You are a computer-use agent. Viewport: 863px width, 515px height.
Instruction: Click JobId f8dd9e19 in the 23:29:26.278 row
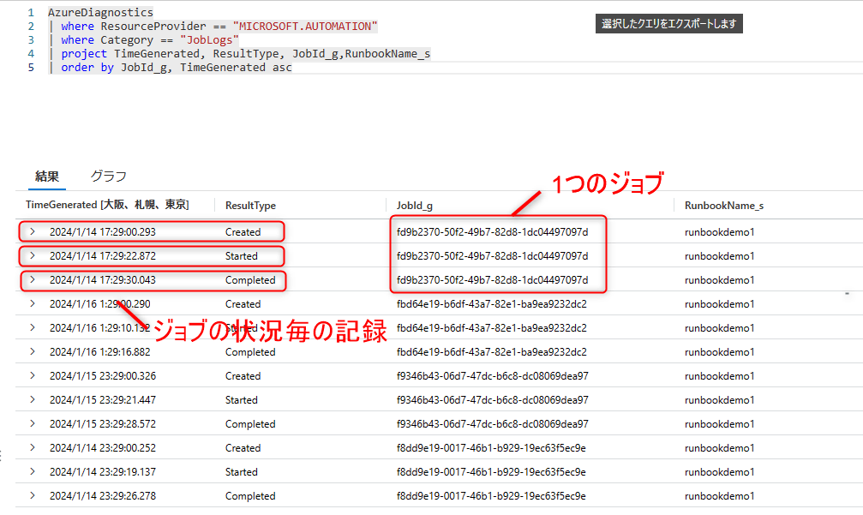pos(491,496)
